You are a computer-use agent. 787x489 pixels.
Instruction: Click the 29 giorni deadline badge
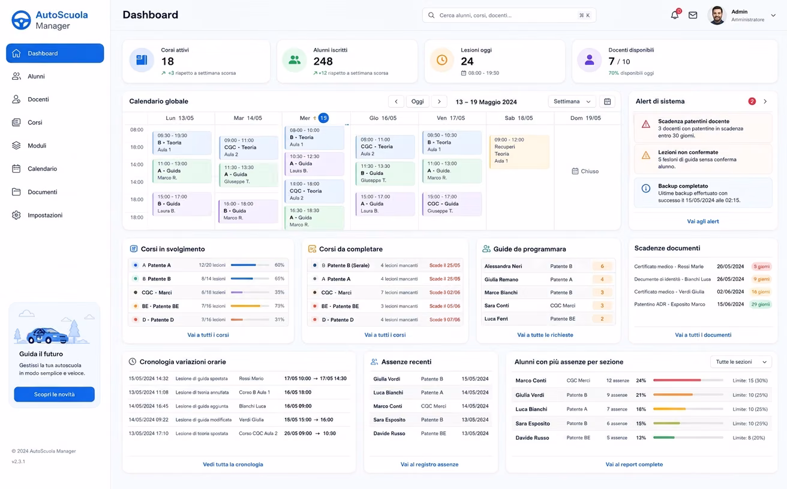(762, 304)
